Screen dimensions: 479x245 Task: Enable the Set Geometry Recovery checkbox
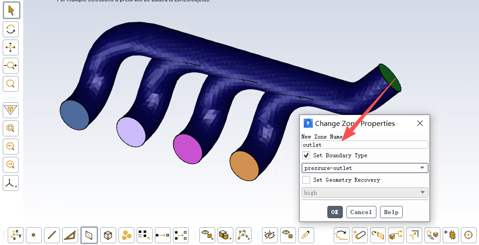(306, 180)
